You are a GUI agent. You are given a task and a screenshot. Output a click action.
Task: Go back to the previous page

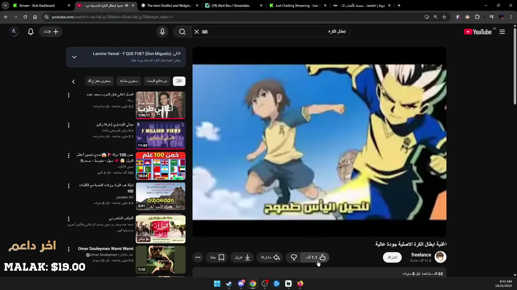click(x=6, y=17)
